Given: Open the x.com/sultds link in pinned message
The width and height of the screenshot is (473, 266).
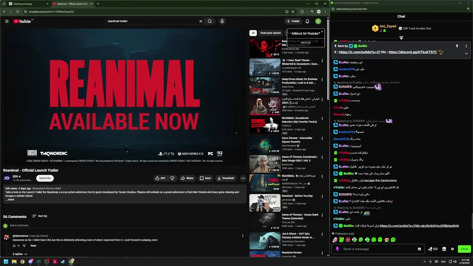Looking at the screenshot, I should click(x=360, y=52).
